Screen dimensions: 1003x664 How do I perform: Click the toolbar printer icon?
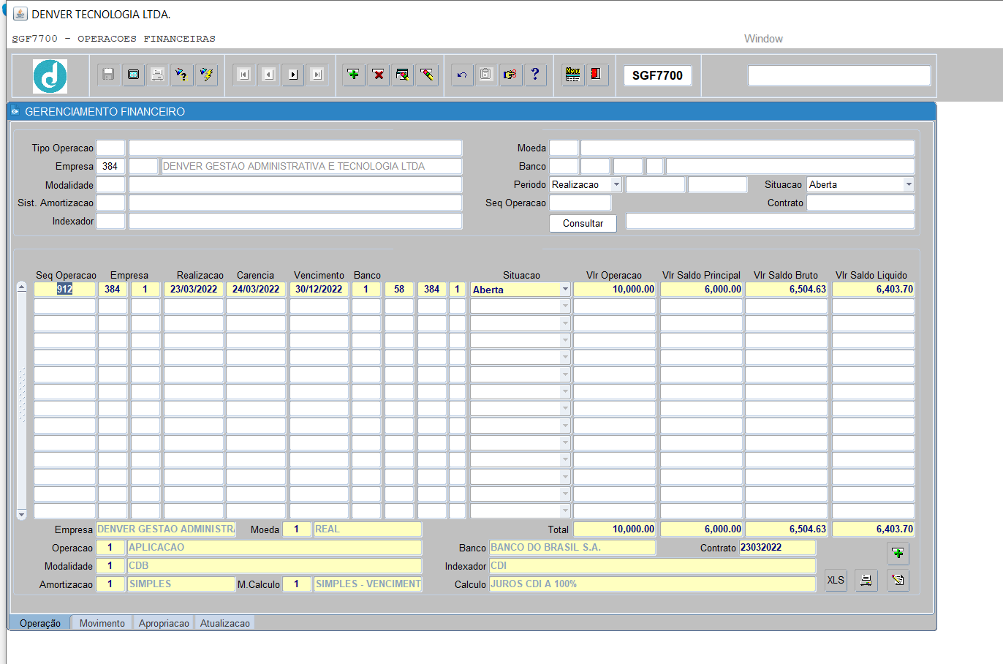157,75
